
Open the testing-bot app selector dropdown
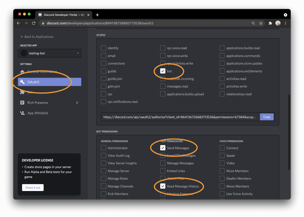(50, 53)
